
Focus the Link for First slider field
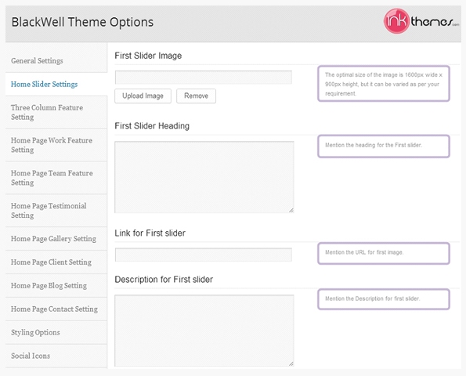pyautogui.click(x=204, y=255)
